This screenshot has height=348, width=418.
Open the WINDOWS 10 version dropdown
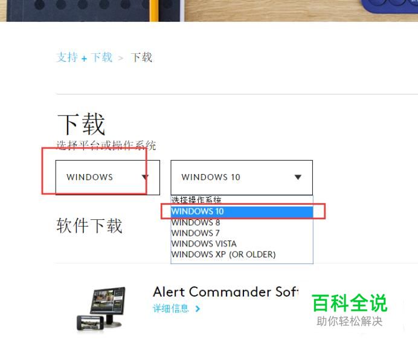(242, 178)
